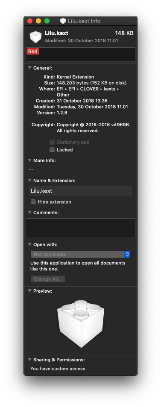Screen dimensions: 161x407
Task: Collapse the Comments section
Action: [29, 212]
